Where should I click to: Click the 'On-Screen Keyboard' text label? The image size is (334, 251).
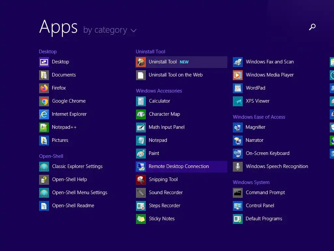click(267, 153)
